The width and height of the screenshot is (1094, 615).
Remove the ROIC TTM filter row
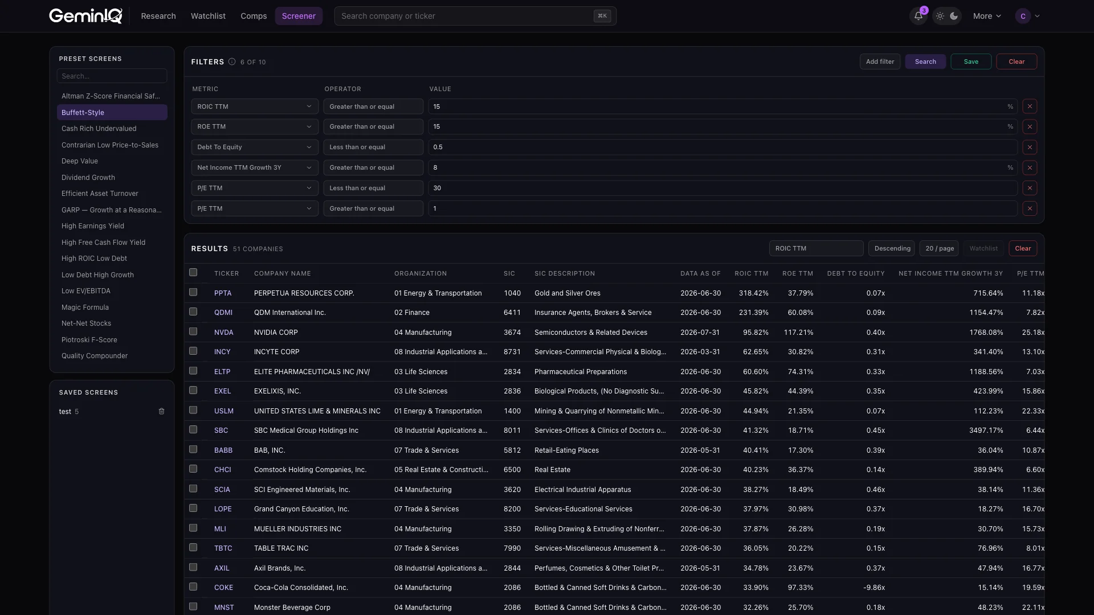(1030, 106)
